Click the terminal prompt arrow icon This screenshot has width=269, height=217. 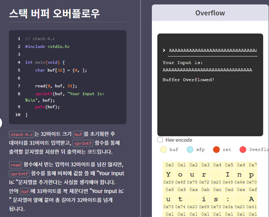(x=164, y=50)
